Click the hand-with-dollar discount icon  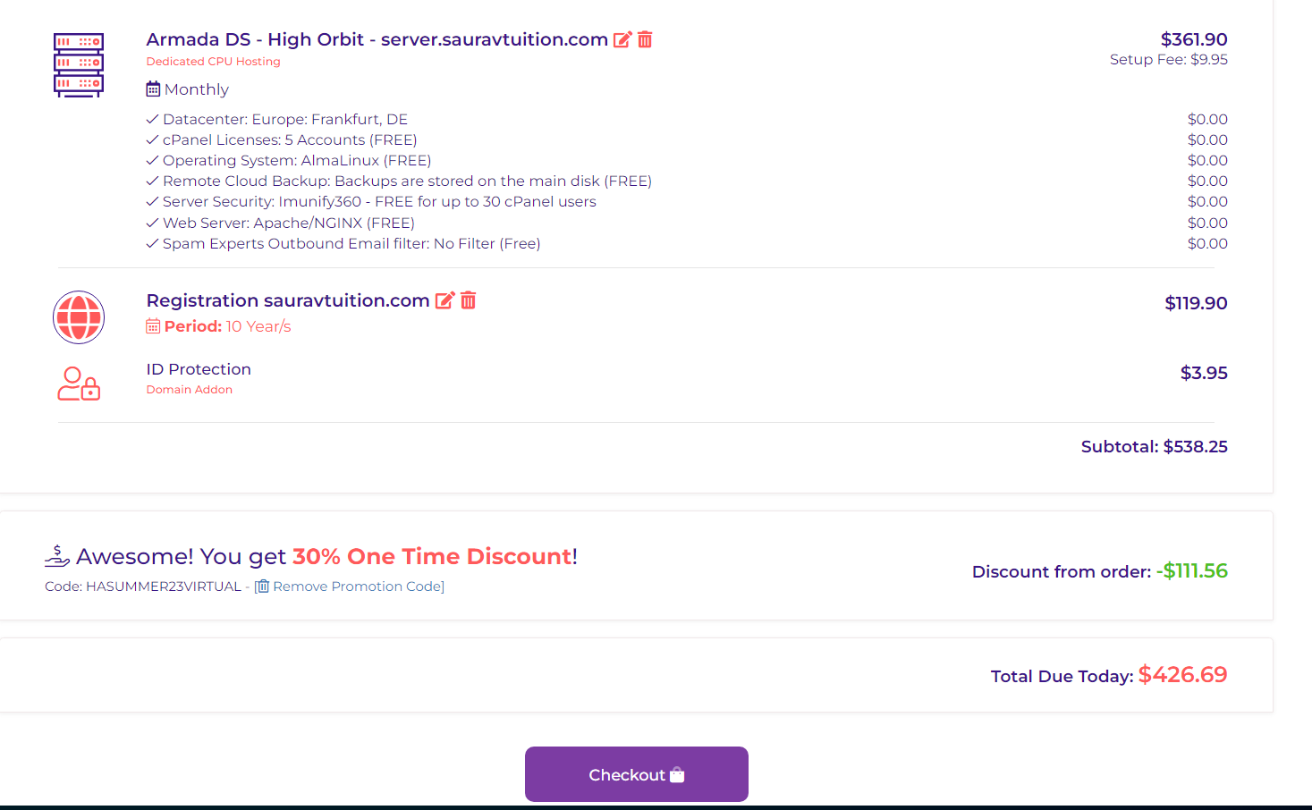[x=56, y=556]
